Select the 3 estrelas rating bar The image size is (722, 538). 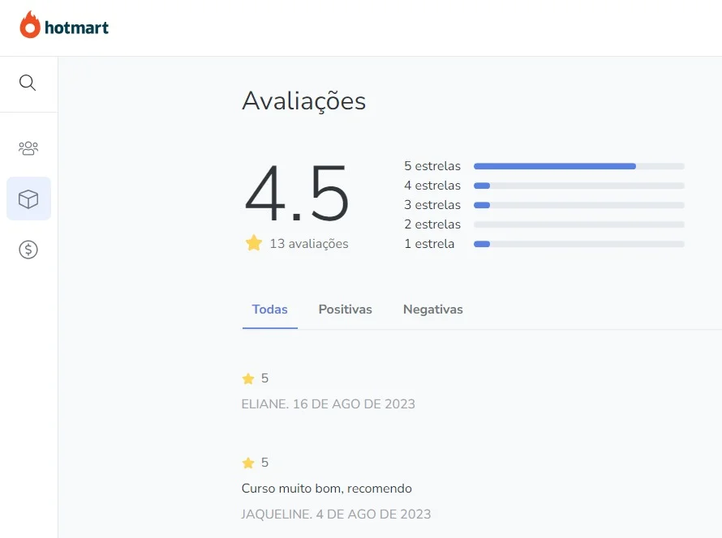pyautogui.click(x=578, y=205)
